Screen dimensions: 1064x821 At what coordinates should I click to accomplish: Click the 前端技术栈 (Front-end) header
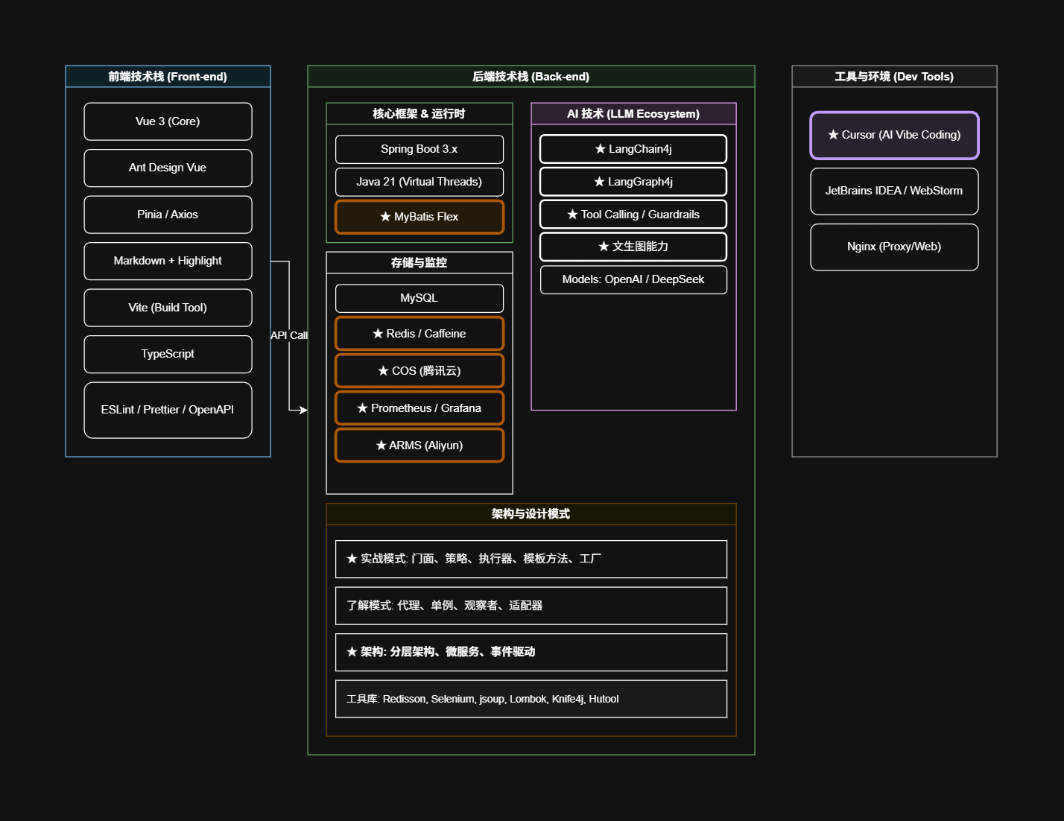coord(168,77)
